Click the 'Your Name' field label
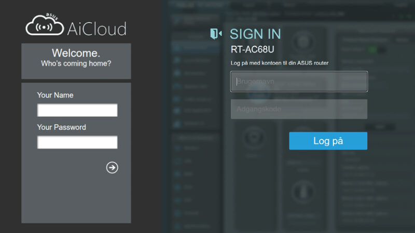 55,95
